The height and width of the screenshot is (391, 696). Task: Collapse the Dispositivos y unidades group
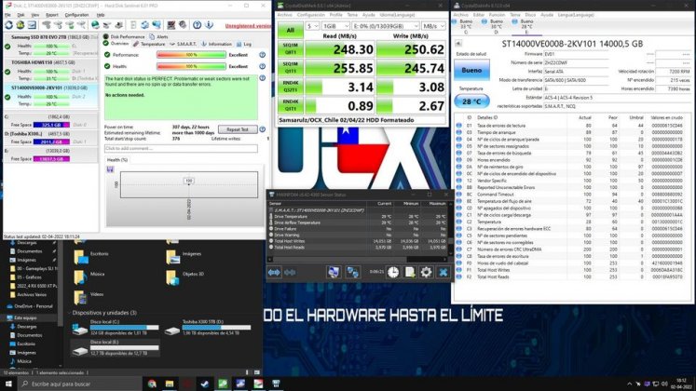(69, 313)
